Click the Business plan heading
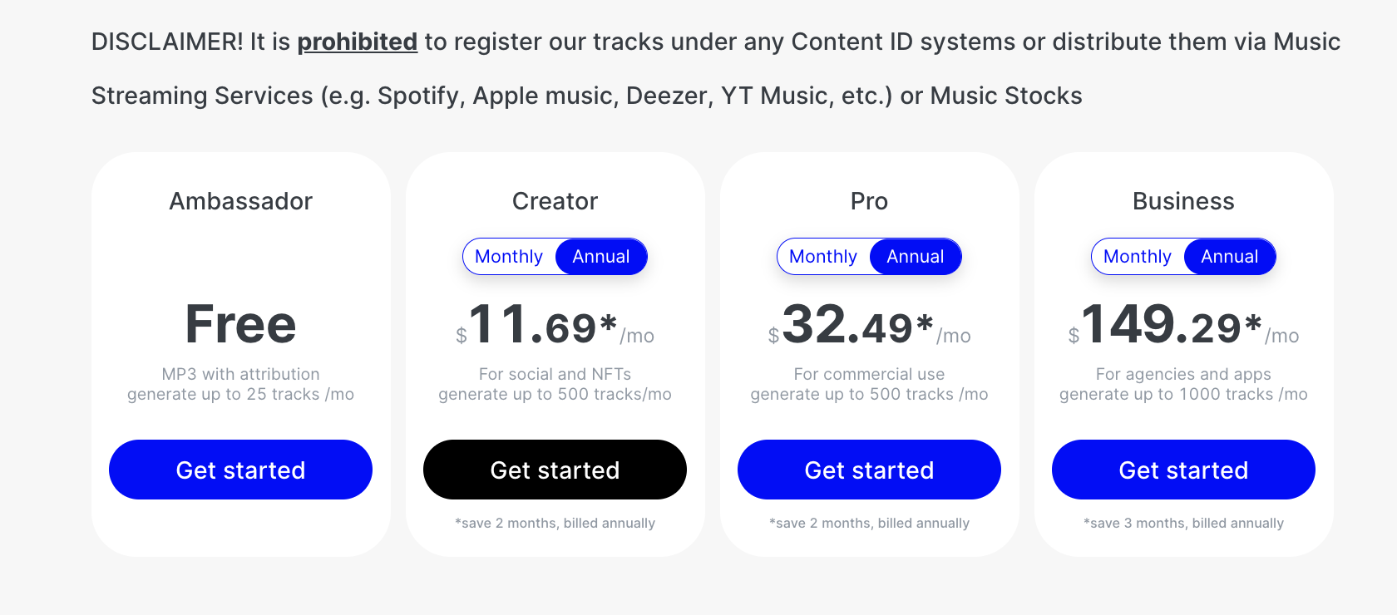This screenshot has width=1397, height=615. 1183,200
